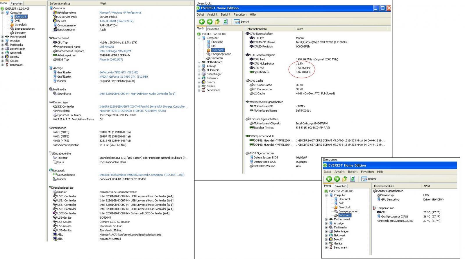Click the back arrow in Overclock window toolbar

click(202, 22)
